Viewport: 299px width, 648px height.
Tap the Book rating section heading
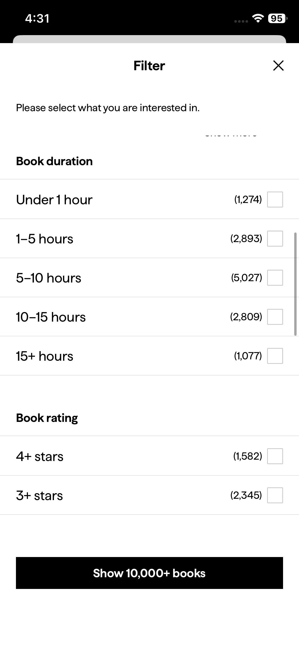(47, 418)
